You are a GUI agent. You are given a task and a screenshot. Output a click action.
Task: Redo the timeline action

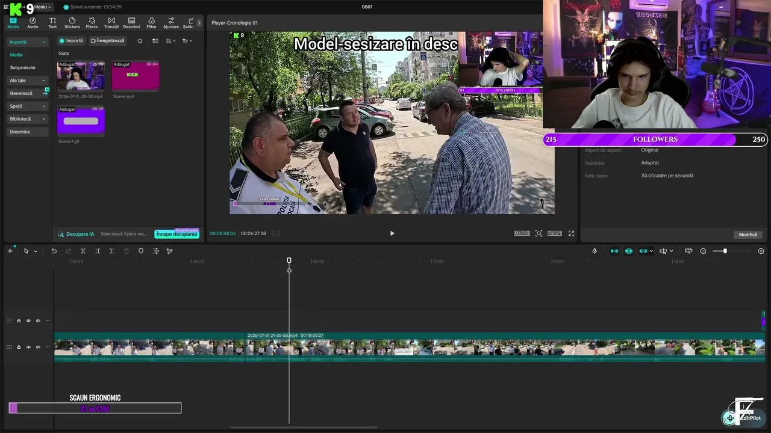69,251
